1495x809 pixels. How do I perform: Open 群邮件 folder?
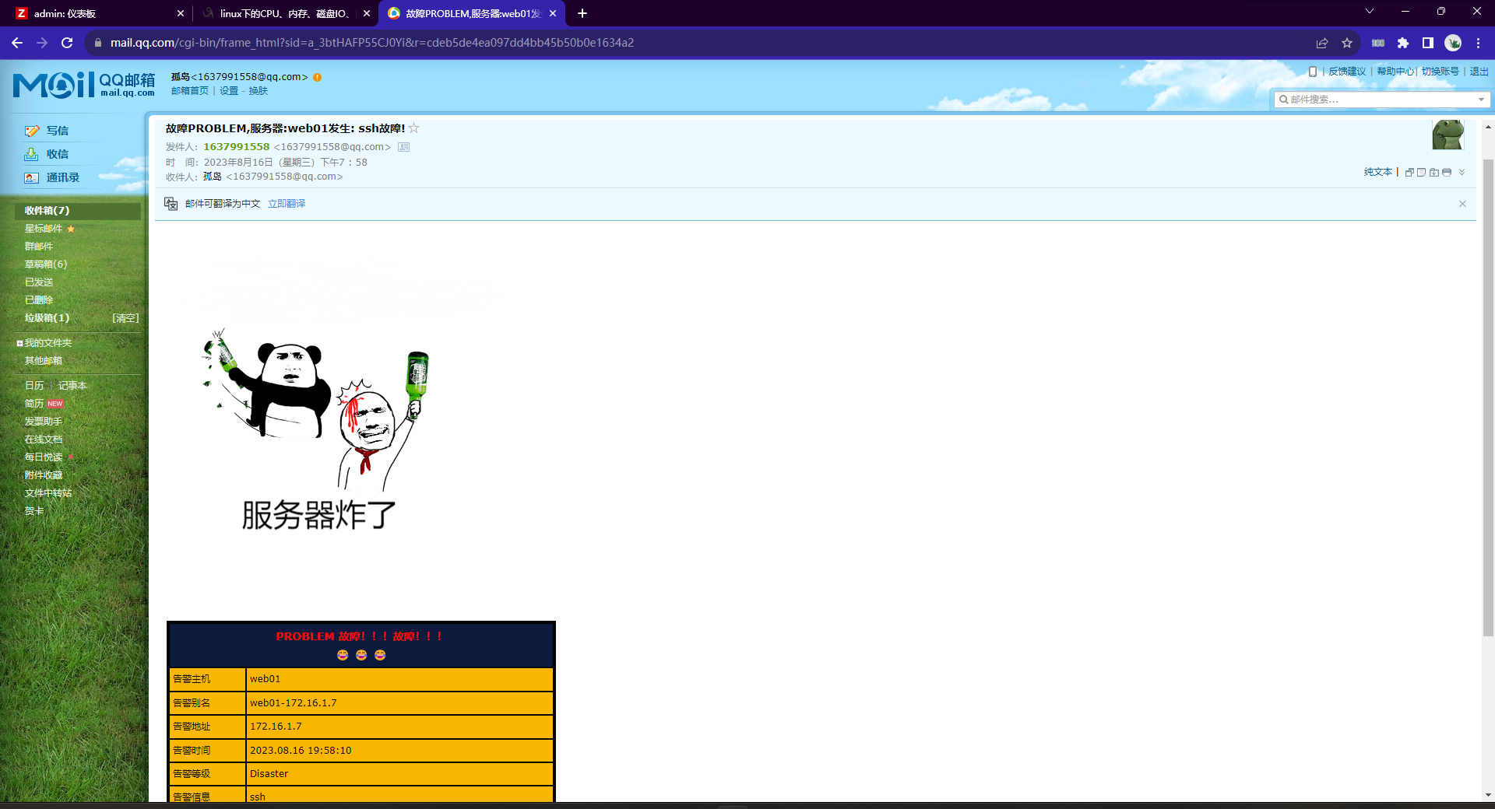(x=39, y=247)
